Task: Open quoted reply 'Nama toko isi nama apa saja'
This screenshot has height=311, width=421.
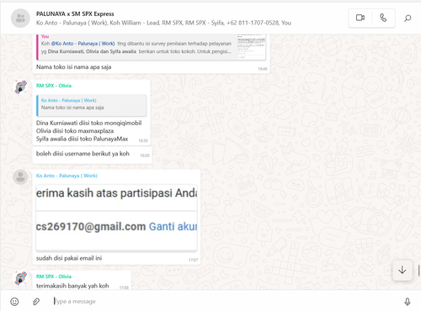Action: coord(91,105)
